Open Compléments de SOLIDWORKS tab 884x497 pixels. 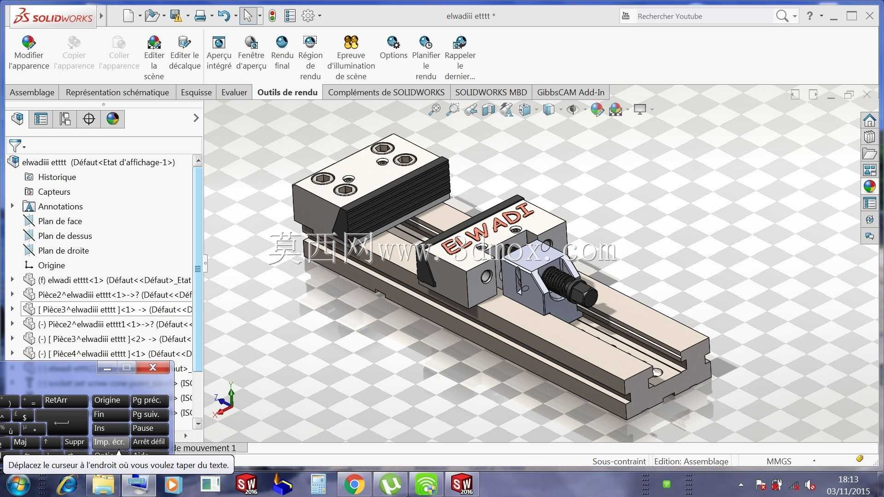386,92
